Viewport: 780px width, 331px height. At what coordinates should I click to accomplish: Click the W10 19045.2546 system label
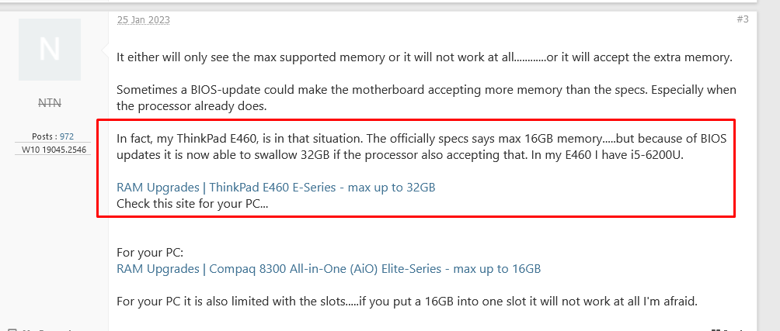[52, 149]
